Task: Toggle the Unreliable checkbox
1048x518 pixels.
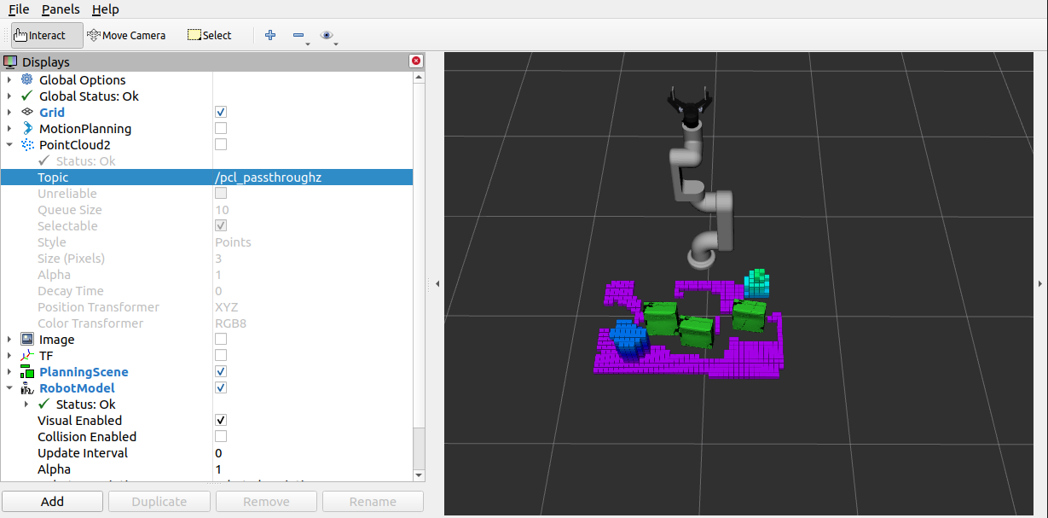Action: click(221, 193)
